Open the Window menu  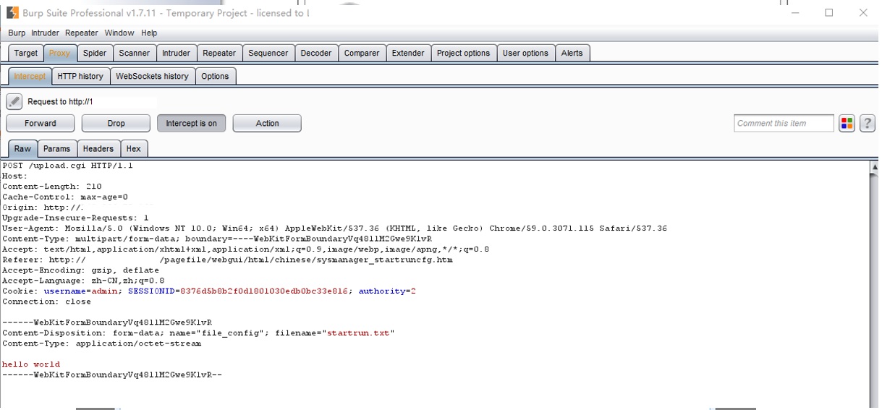pyautogui.click(x=119, y=33)
